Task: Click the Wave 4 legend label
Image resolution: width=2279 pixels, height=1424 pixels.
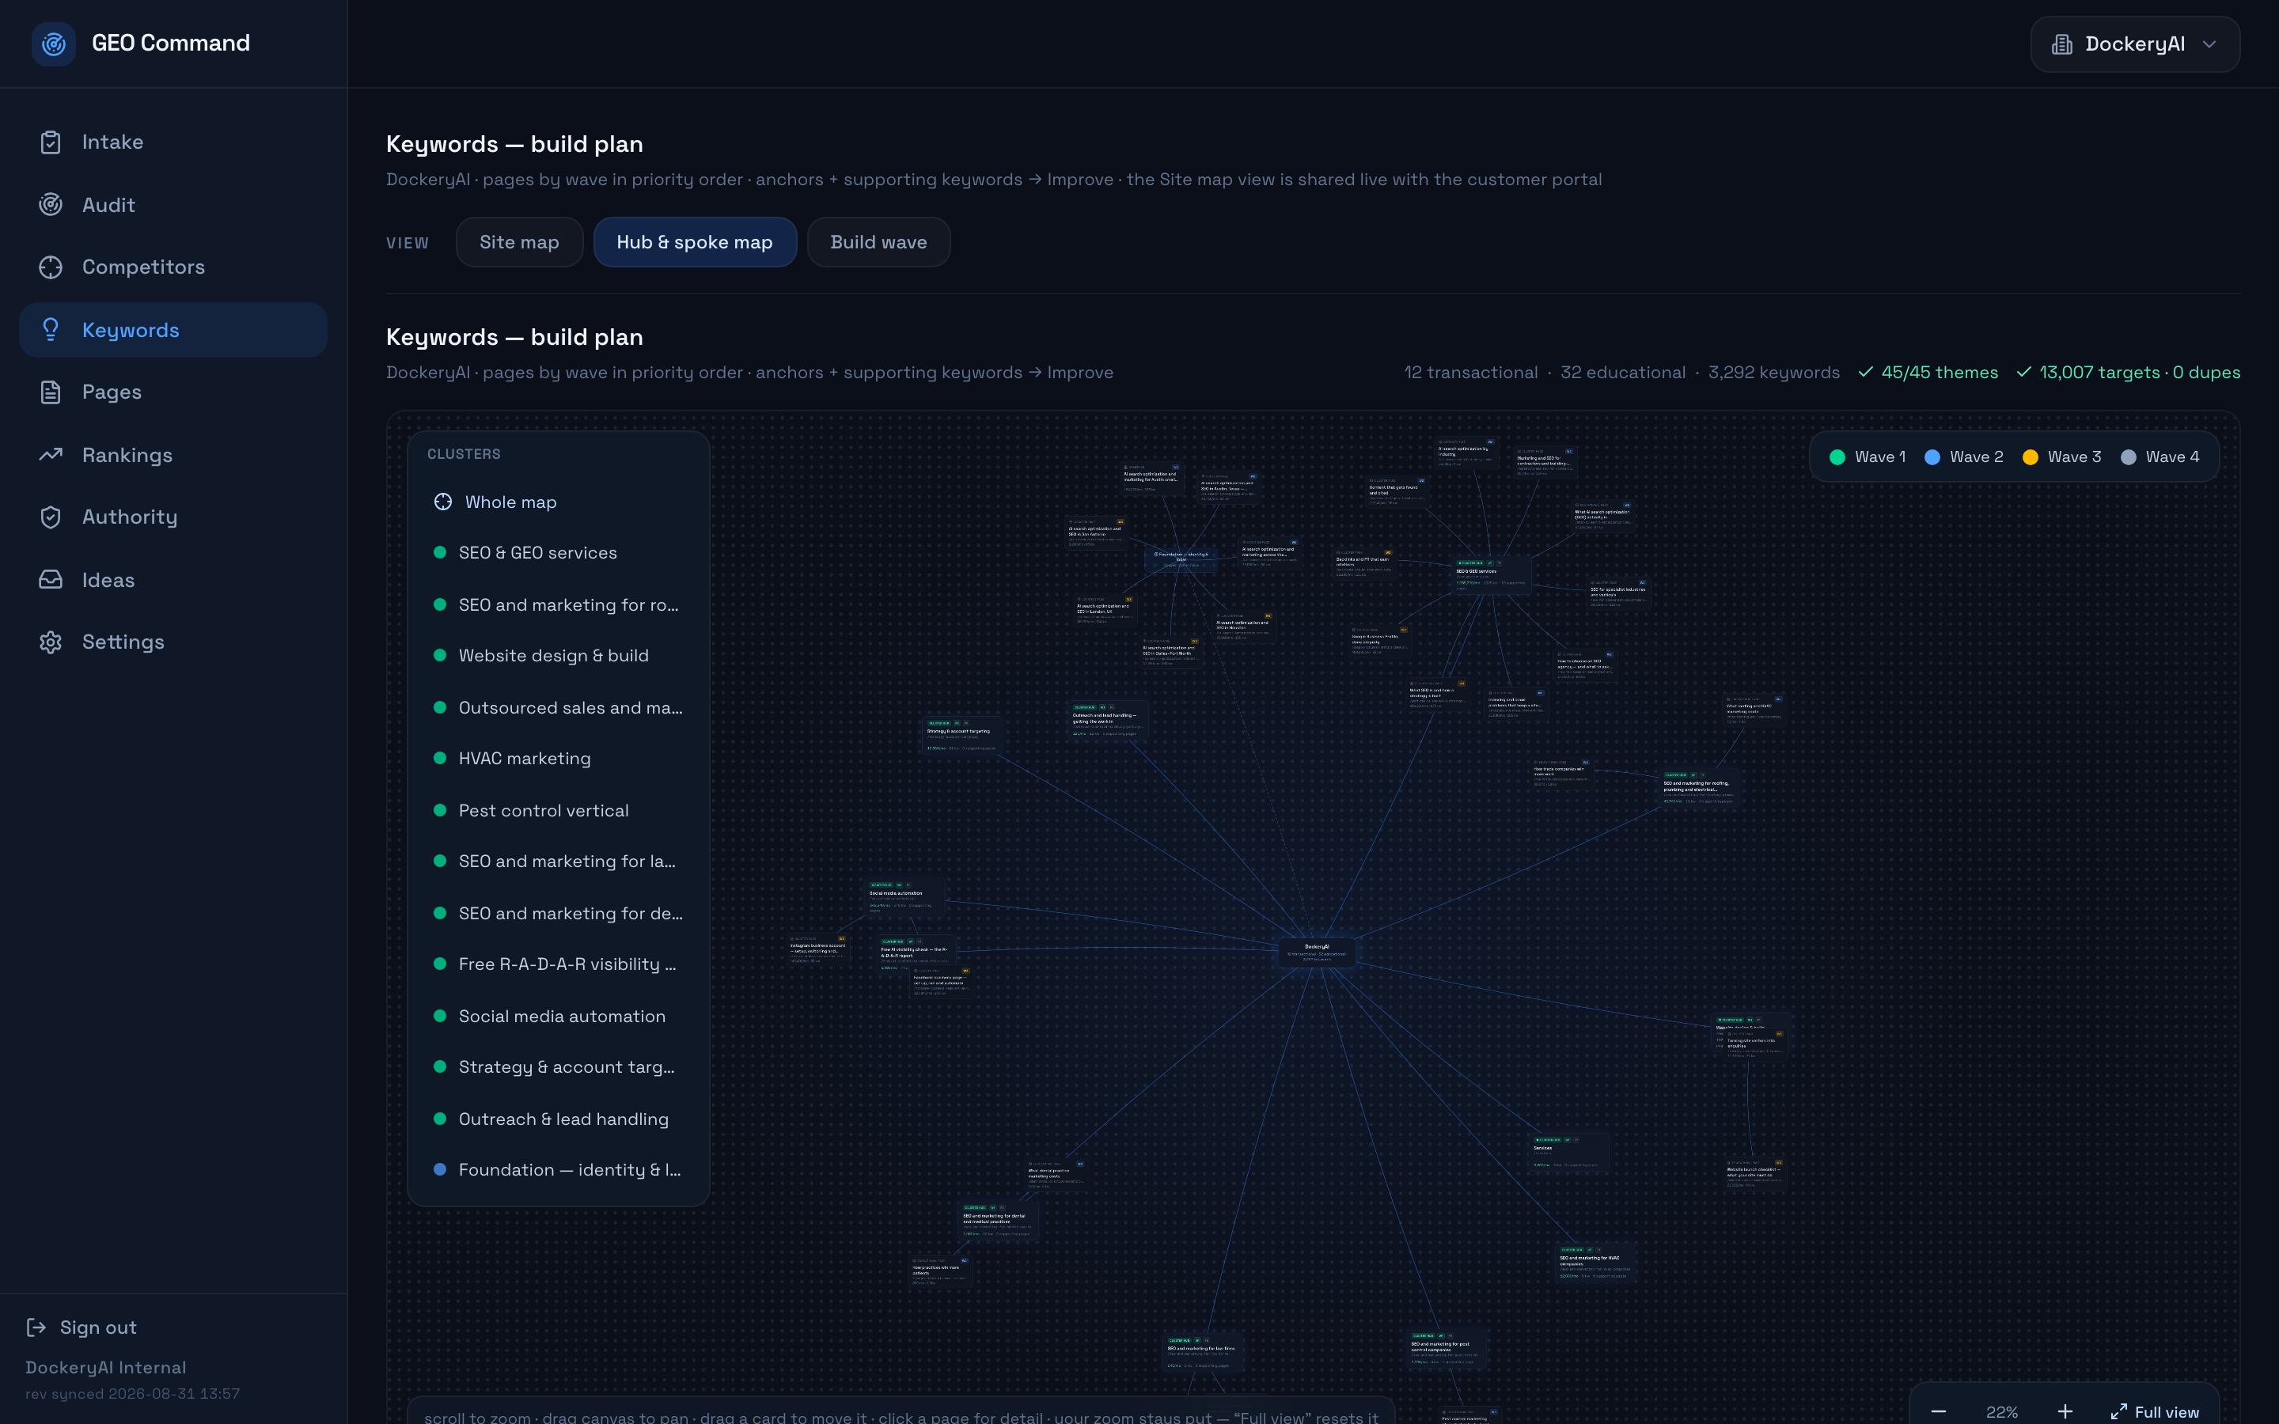Action: point(2173,456)
